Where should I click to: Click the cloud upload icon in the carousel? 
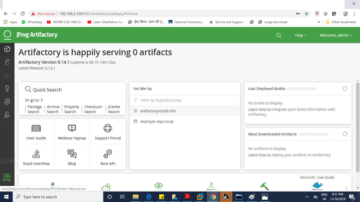point(106,187)
